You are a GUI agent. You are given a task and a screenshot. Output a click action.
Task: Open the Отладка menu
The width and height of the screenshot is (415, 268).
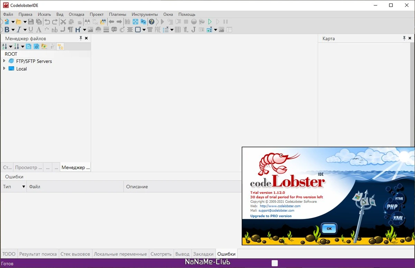pyautogui.click(x=76, y=14)
